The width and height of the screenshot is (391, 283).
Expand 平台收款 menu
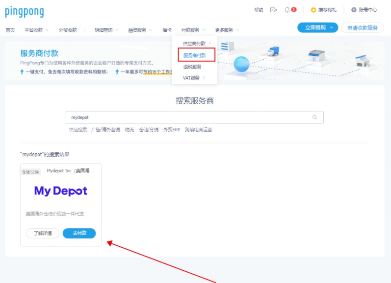click(36, 30)
